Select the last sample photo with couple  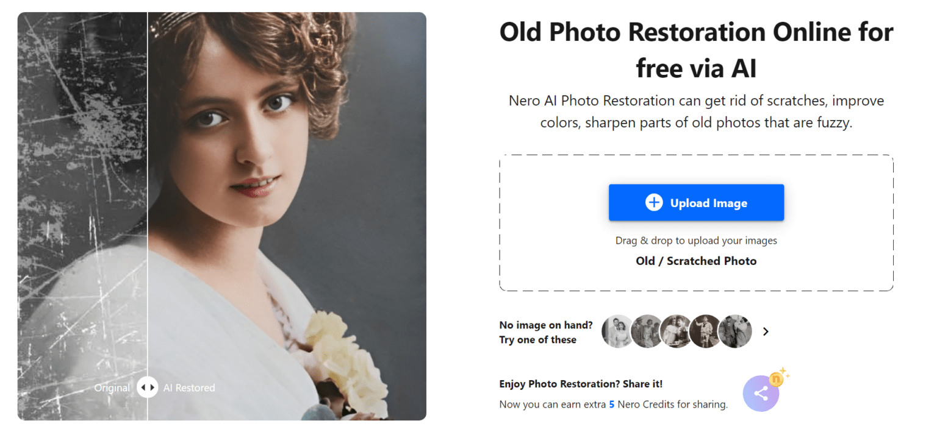(735, 331)
